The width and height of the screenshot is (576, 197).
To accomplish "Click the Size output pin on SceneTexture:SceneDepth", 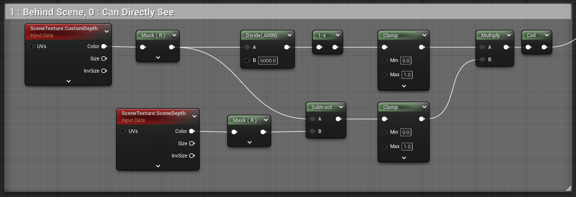I will pyautogui.click(x=192, y=144).
